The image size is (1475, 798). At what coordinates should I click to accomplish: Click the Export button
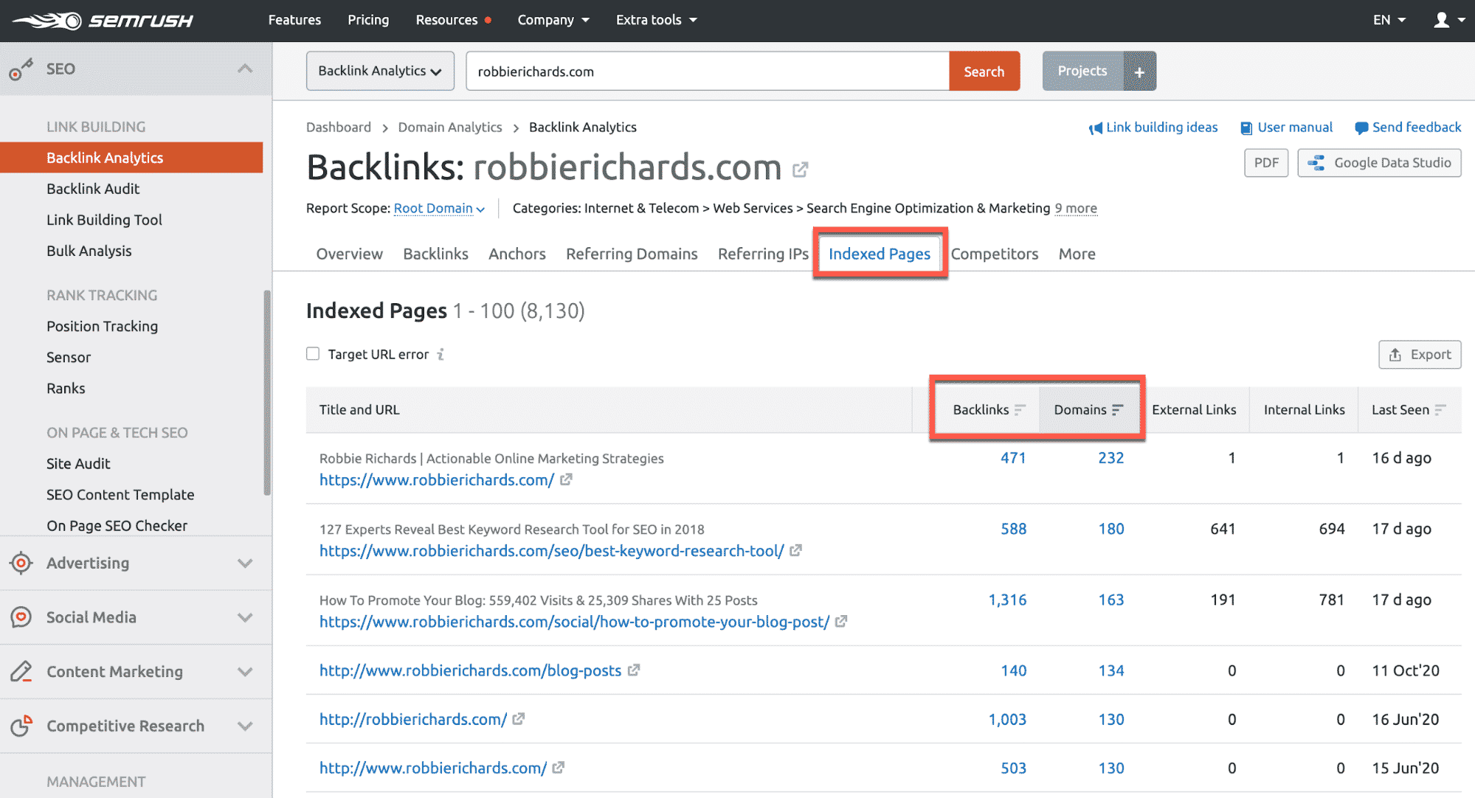[x=1420, y=355]
